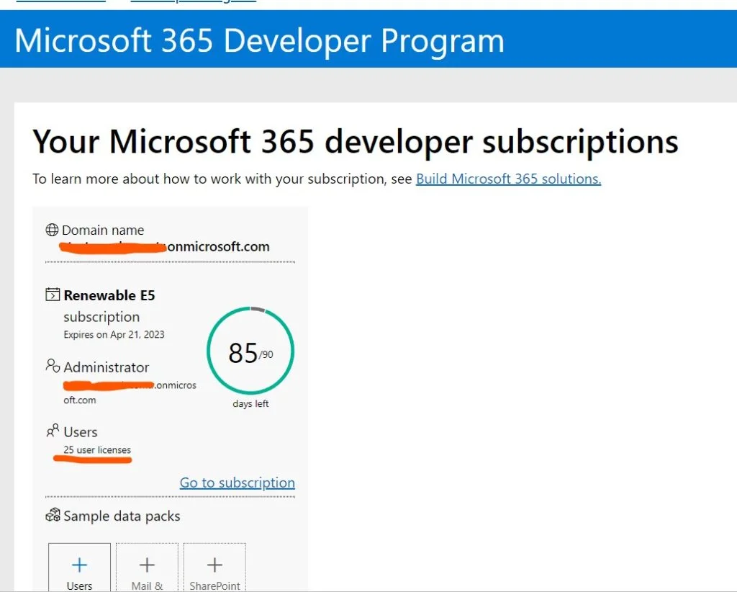Open the Build Microsoft 365 solutions link

[x=508, y=179]
